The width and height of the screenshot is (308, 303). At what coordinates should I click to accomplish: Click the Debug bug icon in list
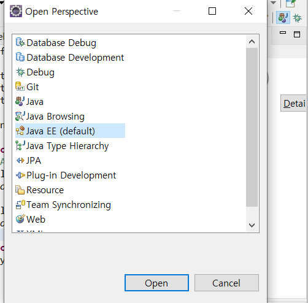pos(20,72)
